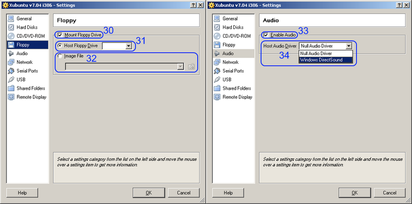
Task: Click Network monitors icon in right window
Action: click(217, 62)
